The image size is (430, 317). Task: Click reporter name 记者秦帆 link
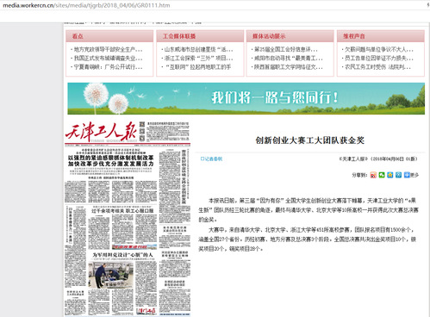click(x=211, y=158)
